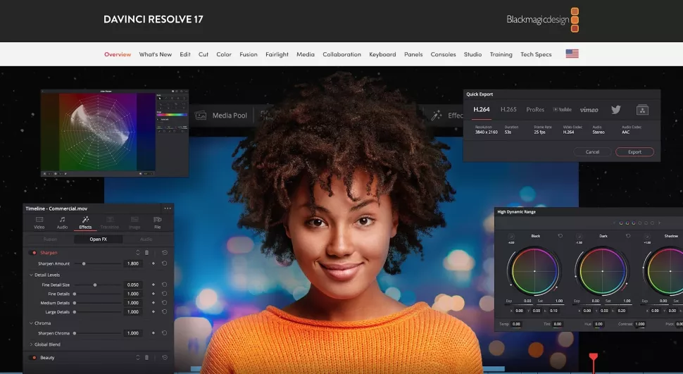
Task: Reset the Sharpen Amount value
Action: pos(164,263)
